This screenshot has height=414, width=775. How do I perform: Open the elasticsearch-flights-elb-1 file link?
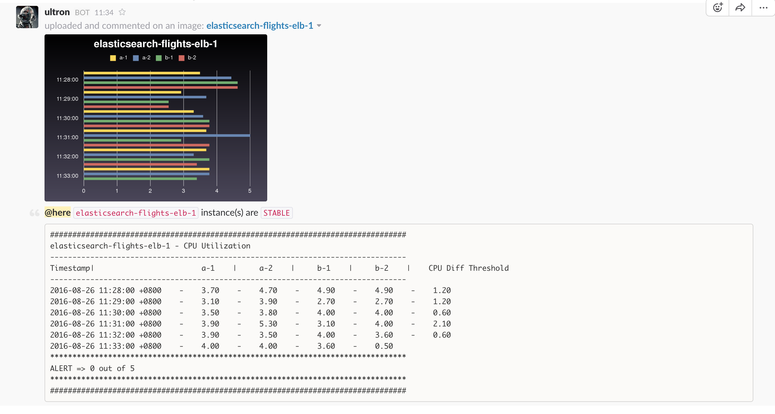[x=259, y=26]
